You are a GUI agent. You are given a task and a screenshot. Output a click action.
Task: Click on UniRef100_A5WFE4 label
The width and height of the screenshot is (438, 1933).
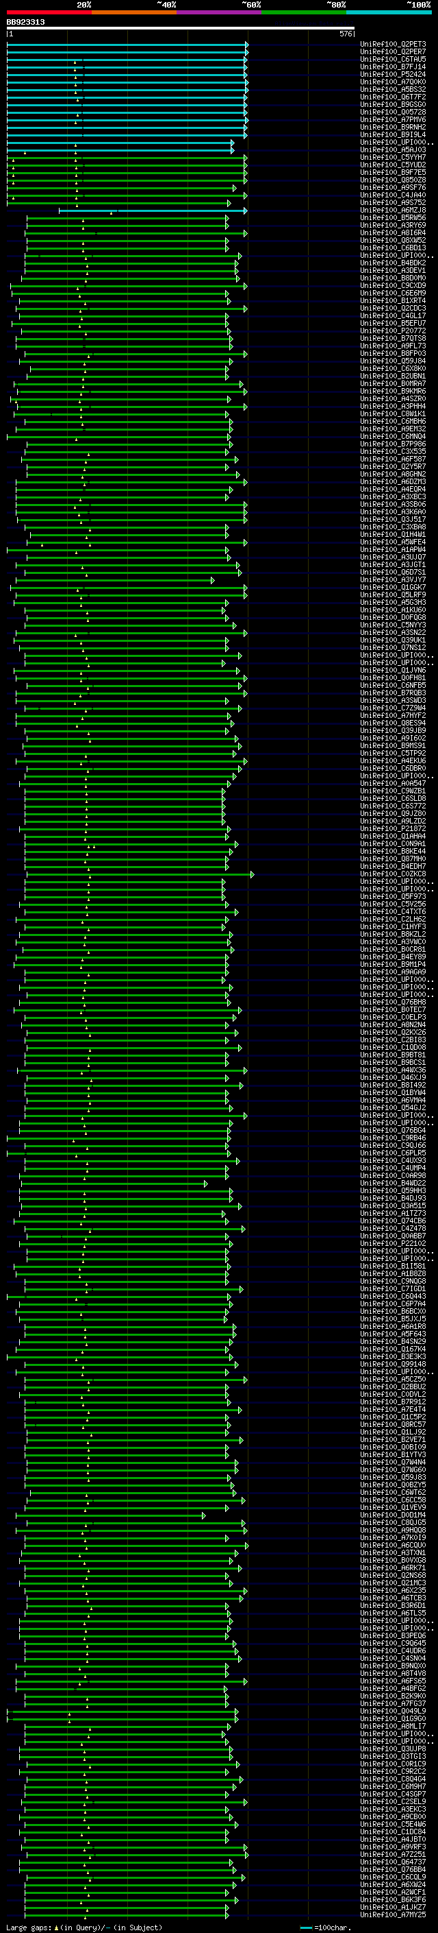tap(393, 542)
